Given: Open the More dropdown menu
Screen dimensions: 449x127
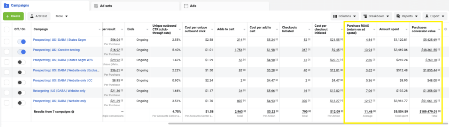Looking at the screenshot, I should point(61,16).
